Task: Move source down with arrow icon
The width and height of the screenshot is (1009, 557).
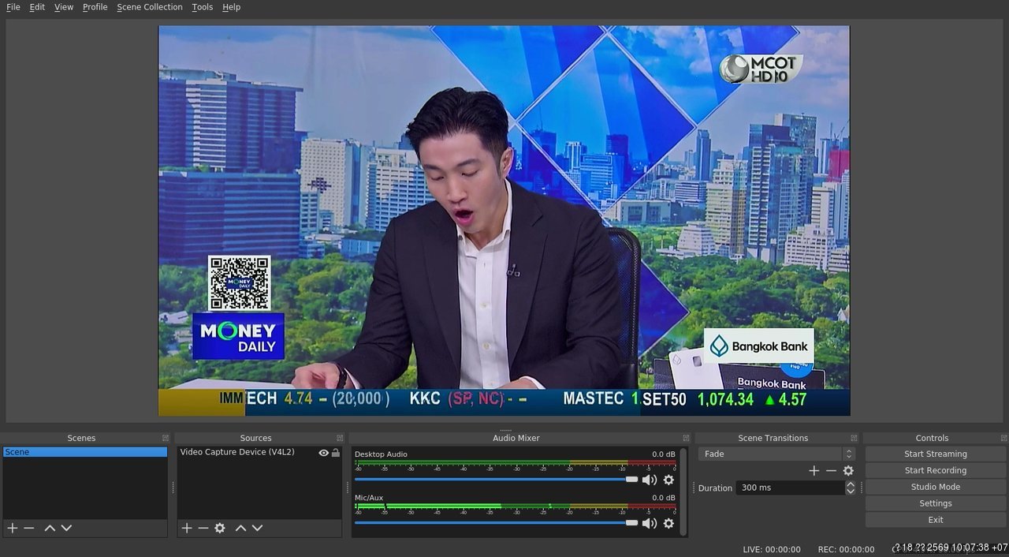Action: click(257, 528)
